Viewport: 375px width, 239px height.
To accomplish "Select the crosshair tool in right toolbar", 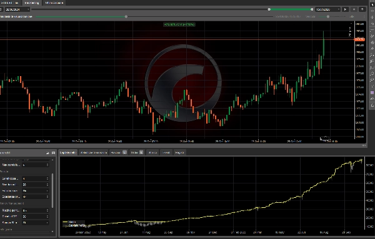I will tap(372, 11).
